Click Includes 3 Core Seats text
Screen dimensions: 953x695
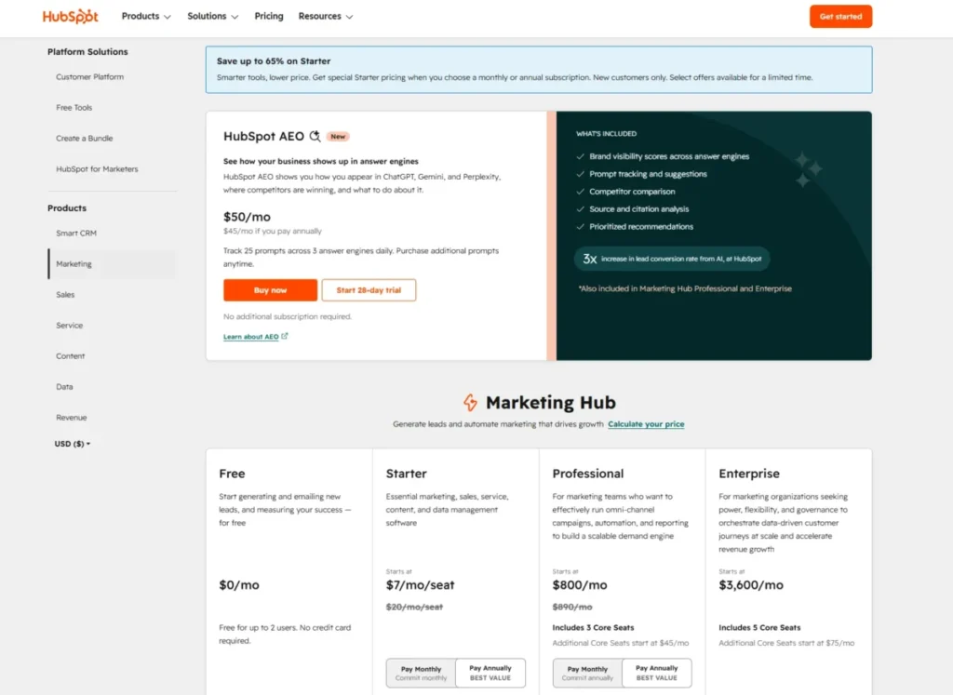point(593,628)
